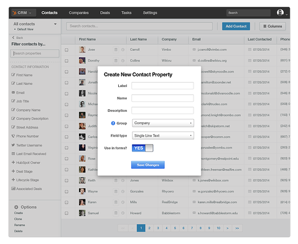Click the clock icon in Jose's row
298x244 pixels.
[123, 50]
